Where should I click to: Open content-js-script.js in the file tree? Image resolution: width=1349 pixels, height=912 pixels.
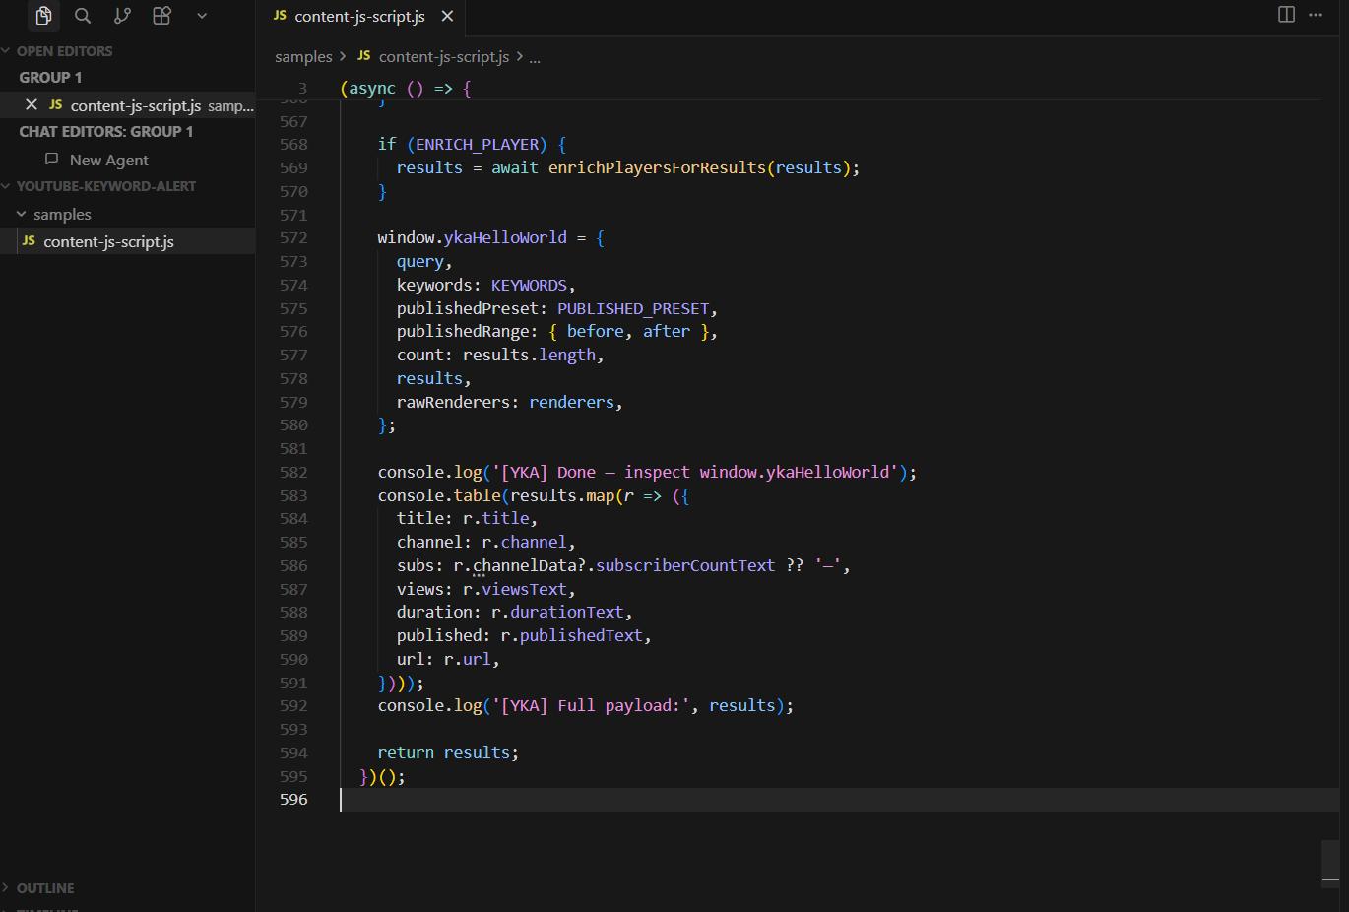click(108, 241)
